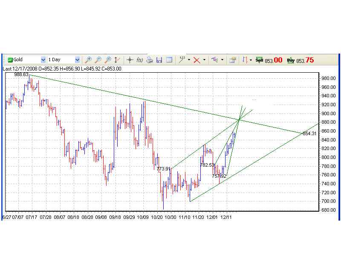Expand the chart type bar style dropdown
Viewport: 341px width, 255px height.
(251, 60)
